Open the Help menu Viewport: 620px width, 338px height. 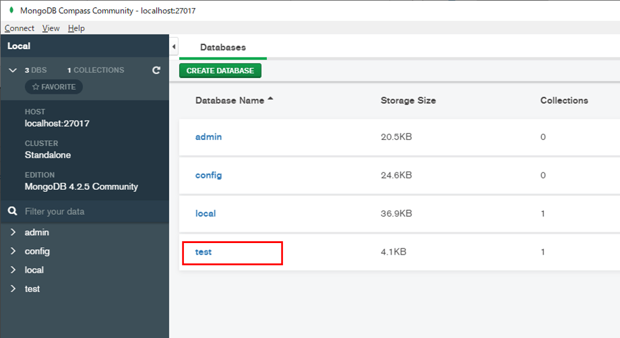[77, 28]
